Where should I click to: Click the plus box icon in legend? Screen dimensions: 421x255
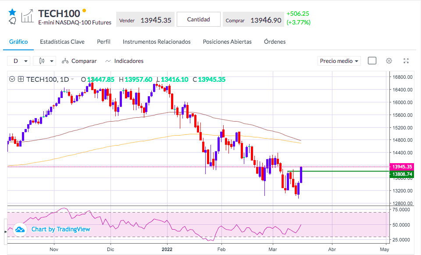[x=21, y=79]
